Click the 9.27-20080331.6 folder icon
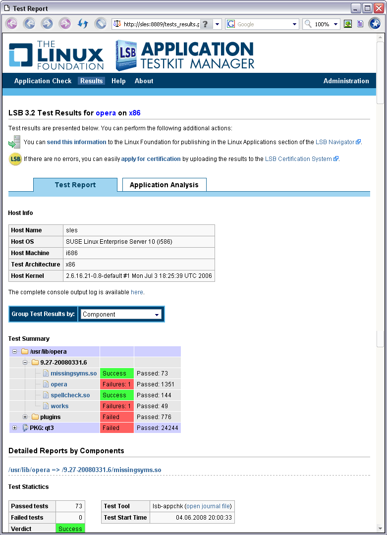387x535 pixels. tap(35, 362)
